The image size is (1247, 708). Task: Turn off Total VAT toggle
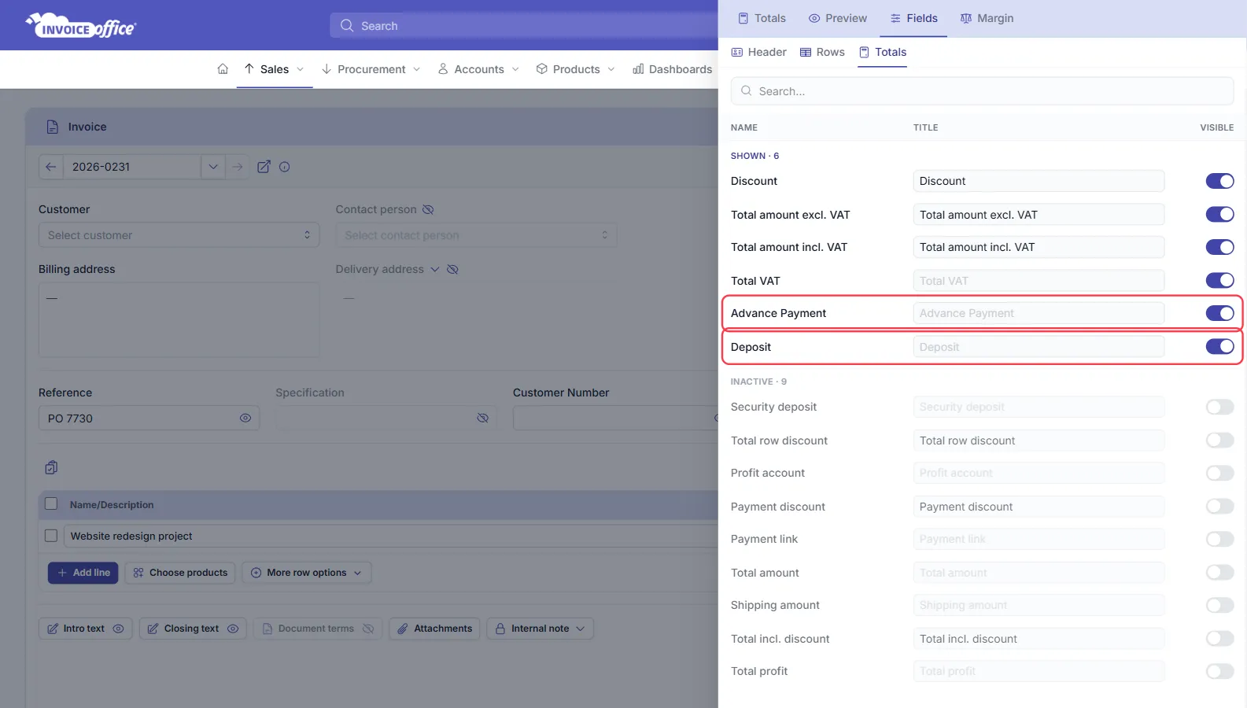1219,280
